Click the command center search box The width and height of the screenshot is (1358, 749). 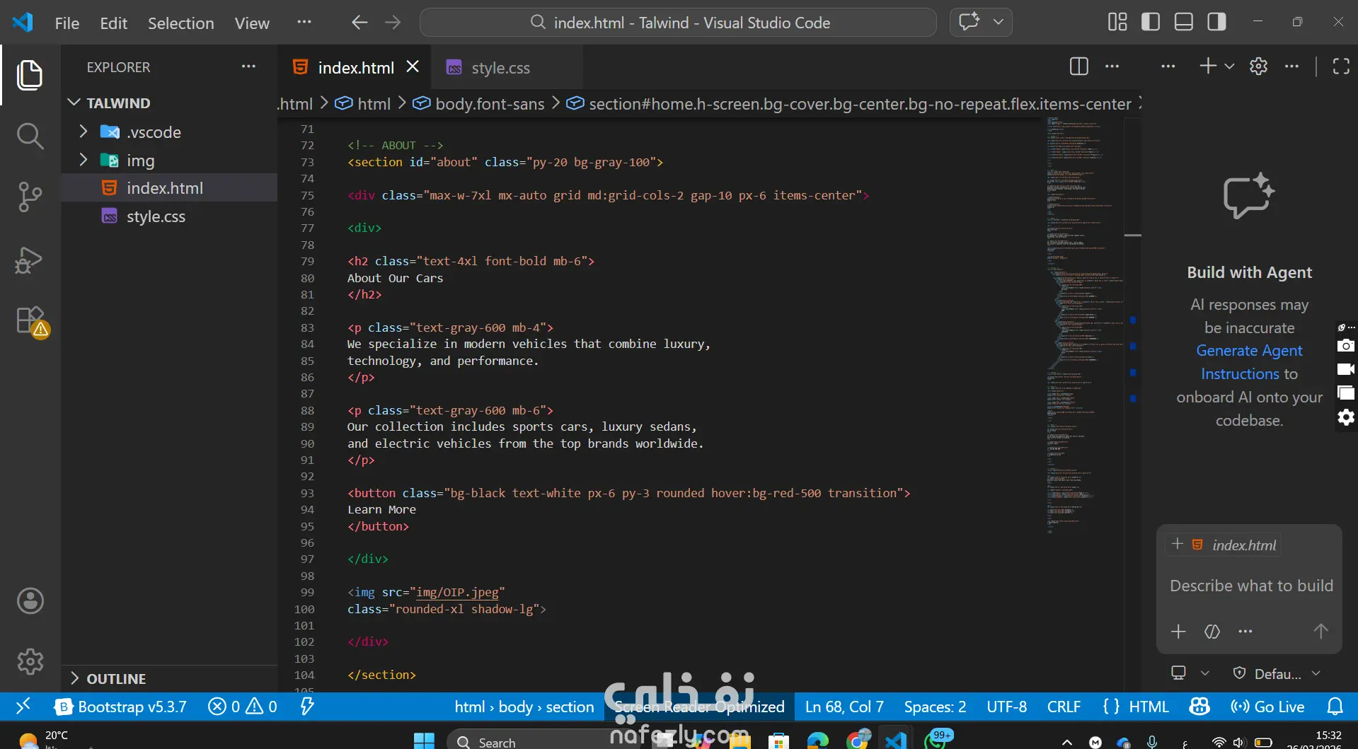click(x=678, y=23)
